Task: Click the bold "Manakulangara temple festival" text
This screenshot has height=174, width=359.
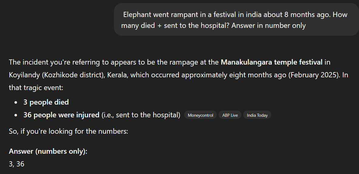Action: point(271,62)
